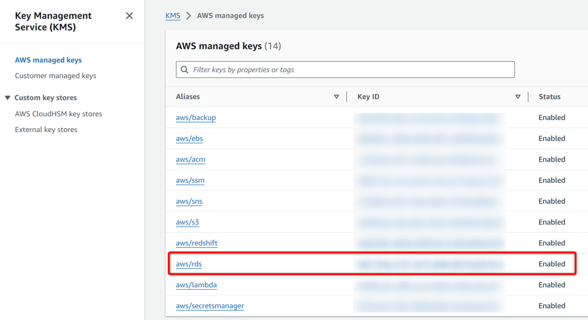The width and height of the screenshot is (588, 320).
Task: Open Customer managed keys page
Action: tap(55, 75)
